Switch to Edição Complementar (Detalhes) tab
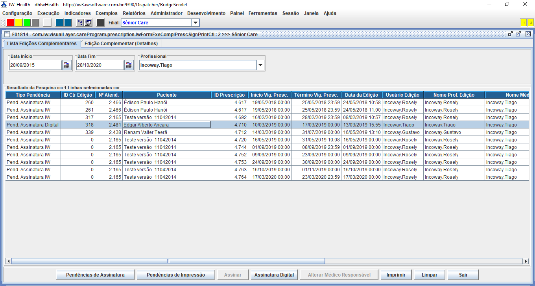This screenshot has height=286, width=535. (121, 44)
